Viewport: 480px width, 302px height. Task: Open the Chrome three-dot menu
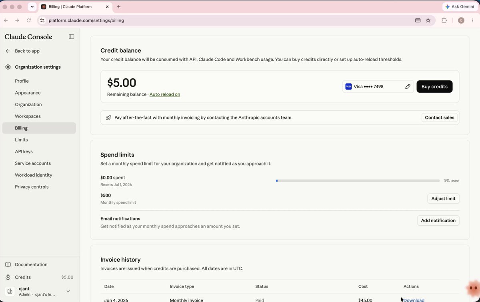tap(472, 20)
